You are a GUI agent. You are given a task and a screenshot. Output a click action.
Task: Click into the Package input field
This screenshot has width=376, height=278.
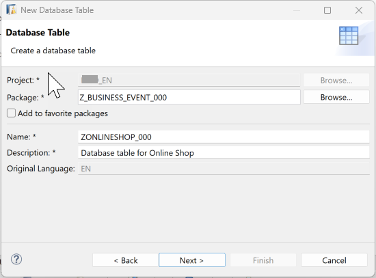(x=189, y=97)
